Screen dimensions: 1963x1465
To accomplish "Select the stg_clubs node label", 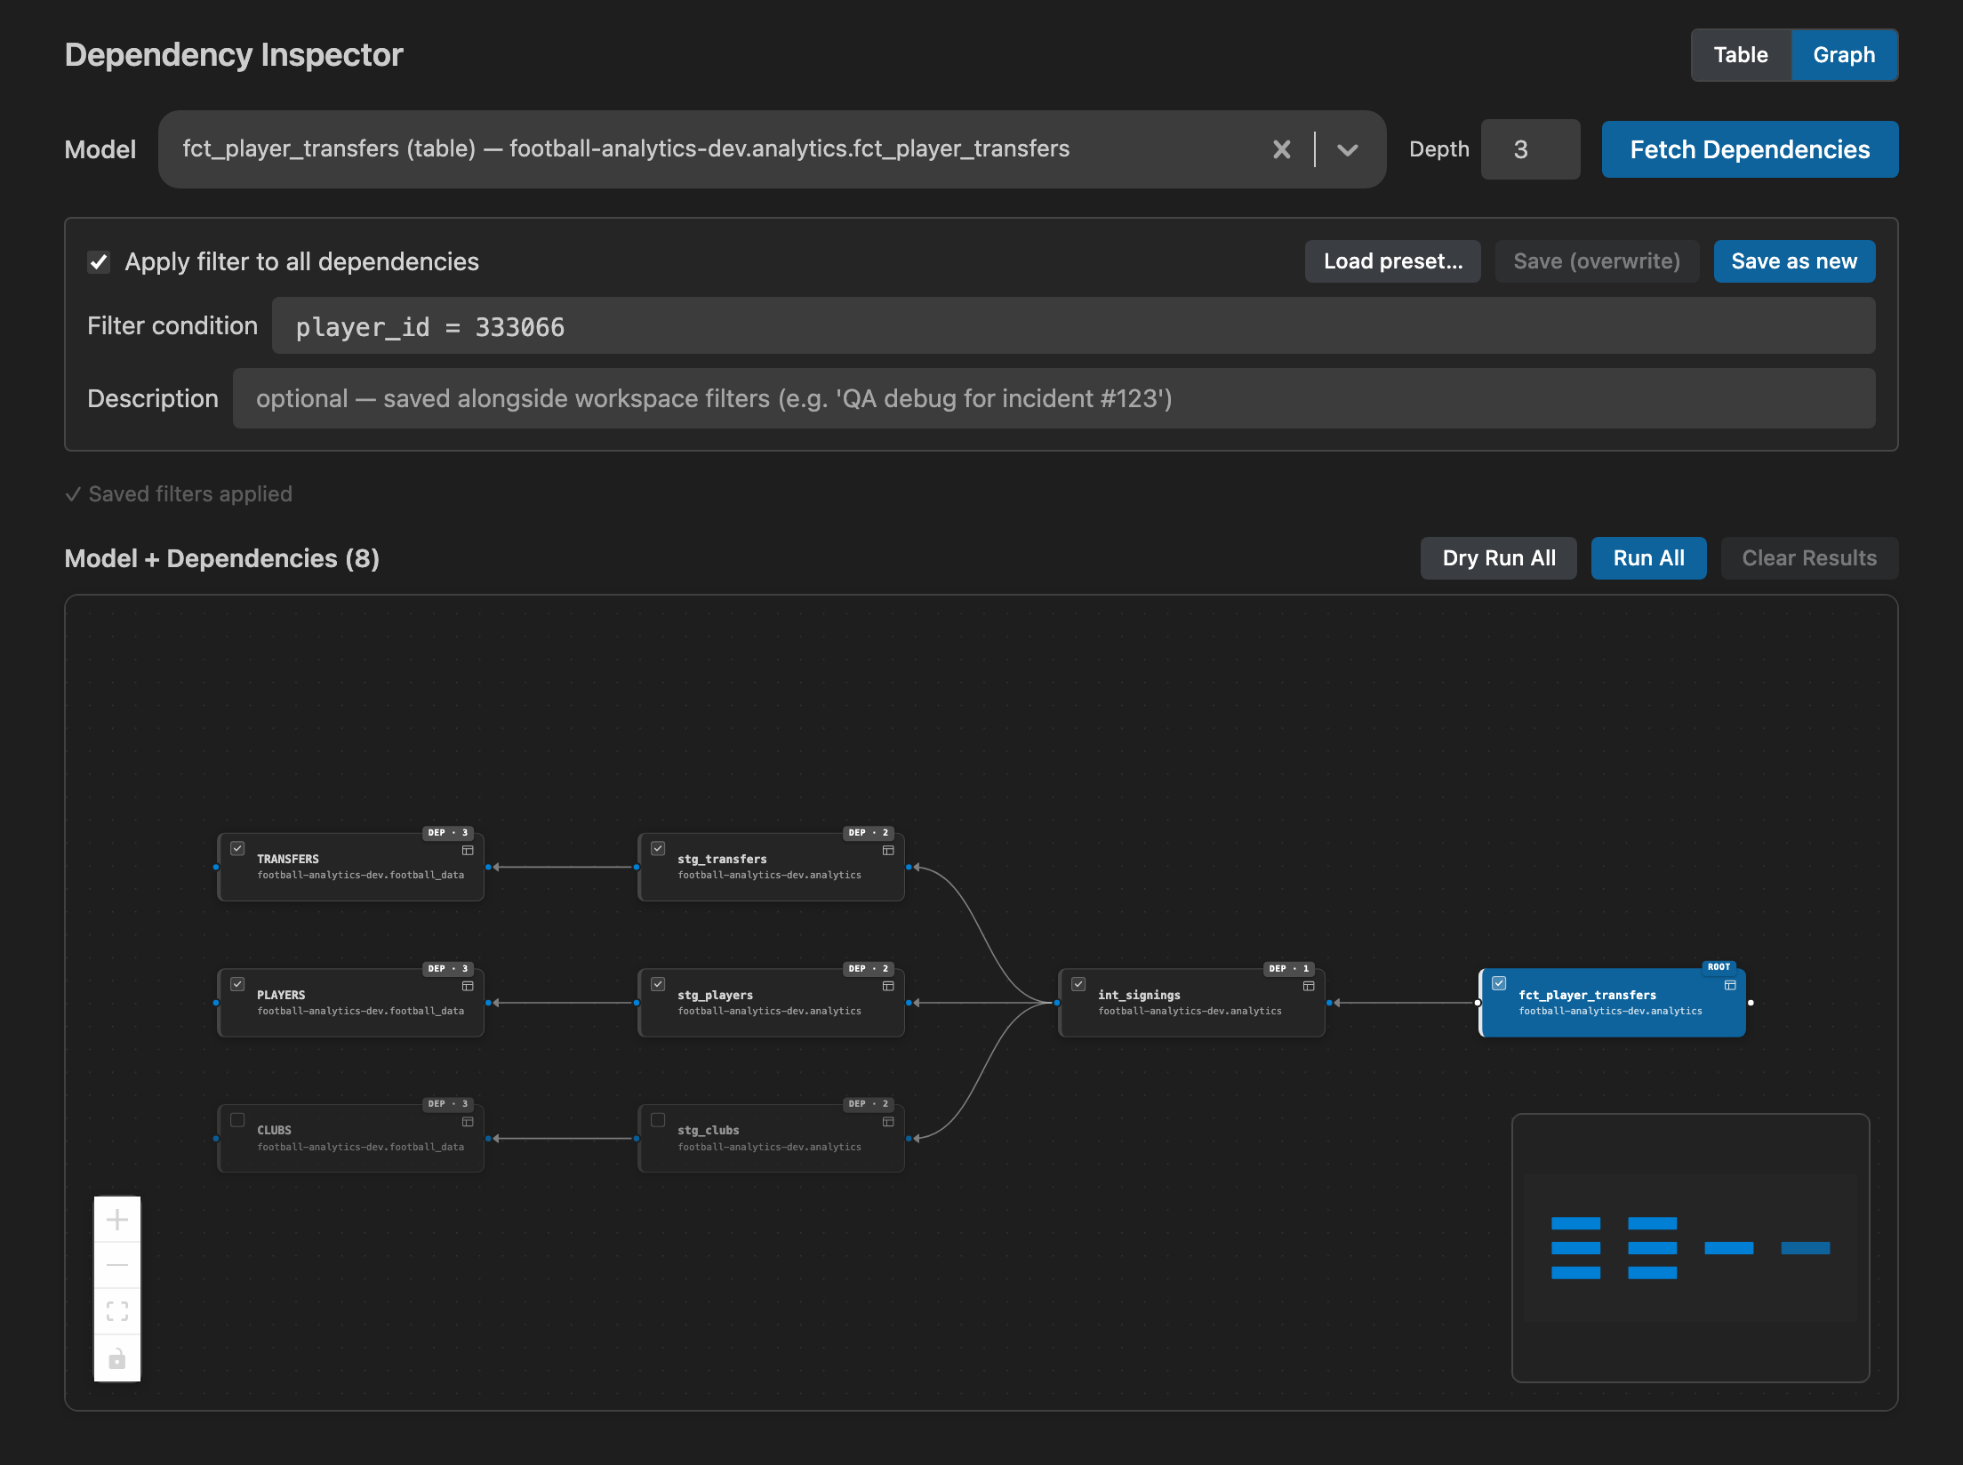I will pyautogui.click(x=708, y=1130).
